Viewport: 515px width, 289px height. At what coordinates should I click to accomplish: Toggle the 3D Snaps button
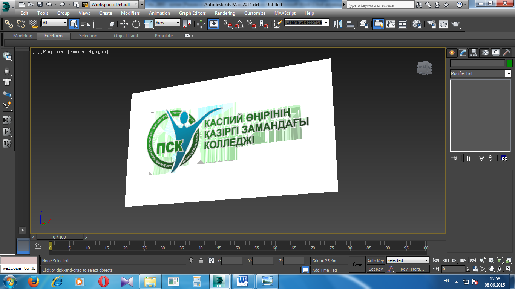(228, 24)
